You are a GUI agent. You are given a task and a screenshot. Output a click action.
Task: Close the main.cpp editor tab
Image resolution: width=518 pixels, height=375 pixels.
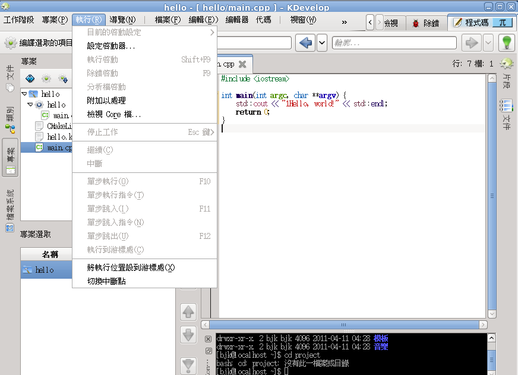pyautogui.click(x=242, y=64)
